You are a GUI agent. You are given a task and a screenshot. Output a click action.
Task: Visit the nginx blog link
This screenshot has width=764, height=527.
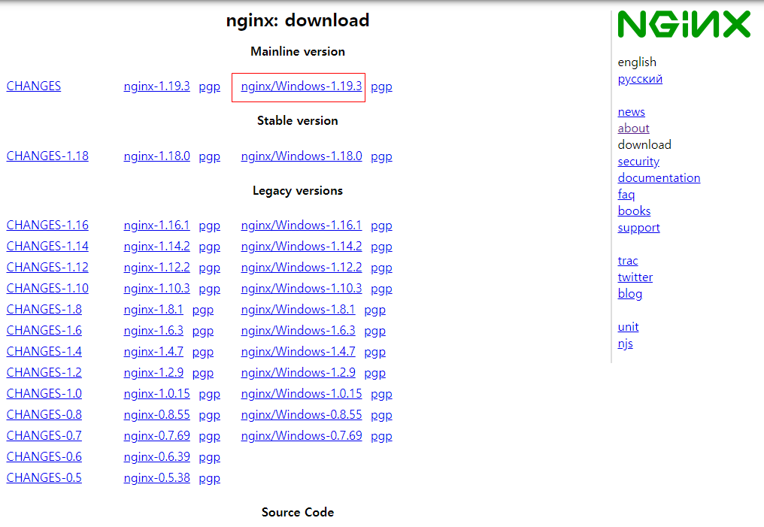tap(629, 294)
